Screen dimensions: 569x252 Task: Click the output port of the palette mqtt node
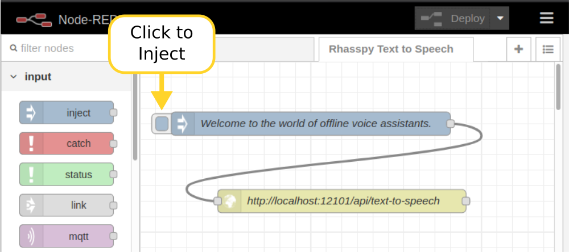[113, 236]
